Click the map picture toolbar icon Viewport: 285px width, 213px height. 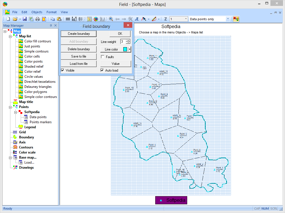89,19
